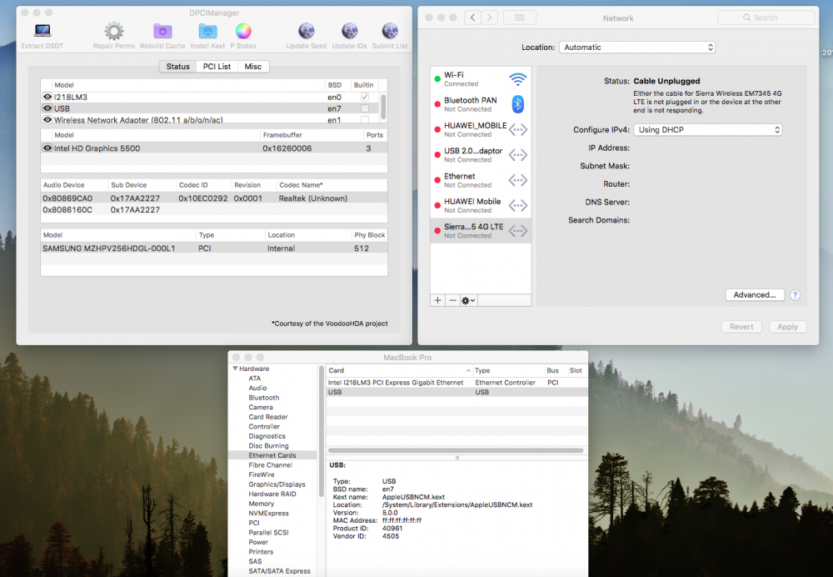Sort by the Framebuffer column header
The height and width of the screenshot is (577, 833).
click(312, 135)
